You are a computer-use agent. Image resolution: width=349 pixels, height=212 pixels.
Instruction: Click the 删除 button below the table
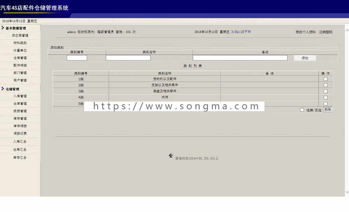click(x=328, y=109)
